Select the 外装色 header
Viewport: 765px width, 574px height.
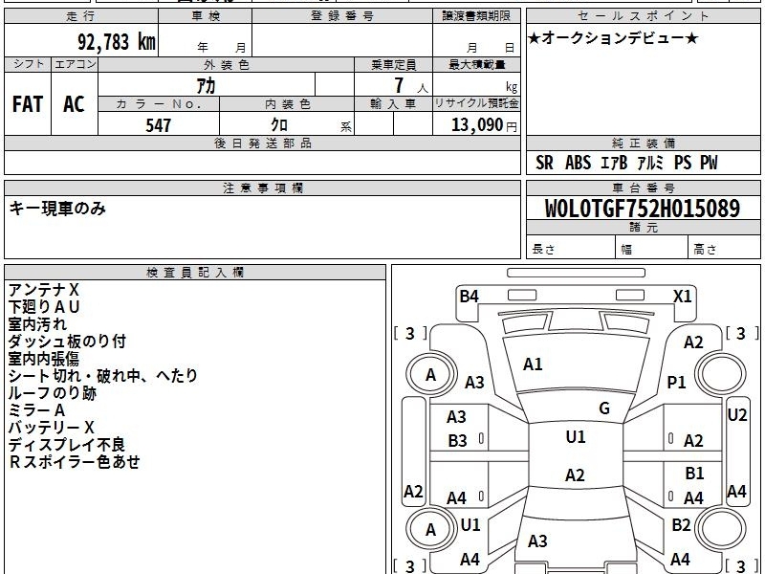tap(227, 64)
